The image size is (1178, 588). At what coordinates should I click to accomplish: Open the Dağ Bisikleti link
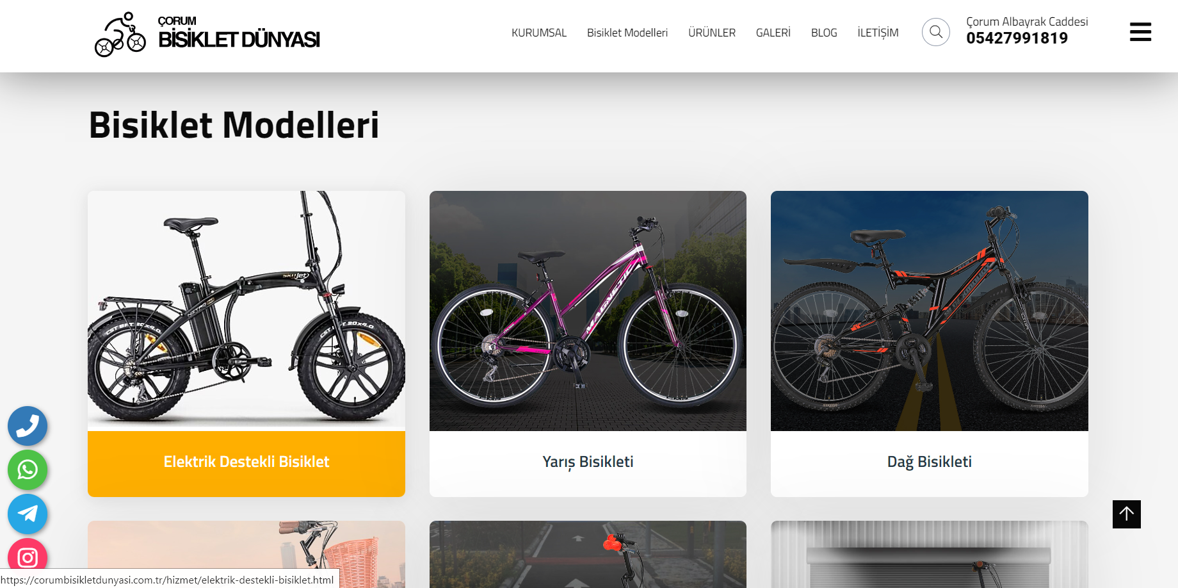(930, 462)
